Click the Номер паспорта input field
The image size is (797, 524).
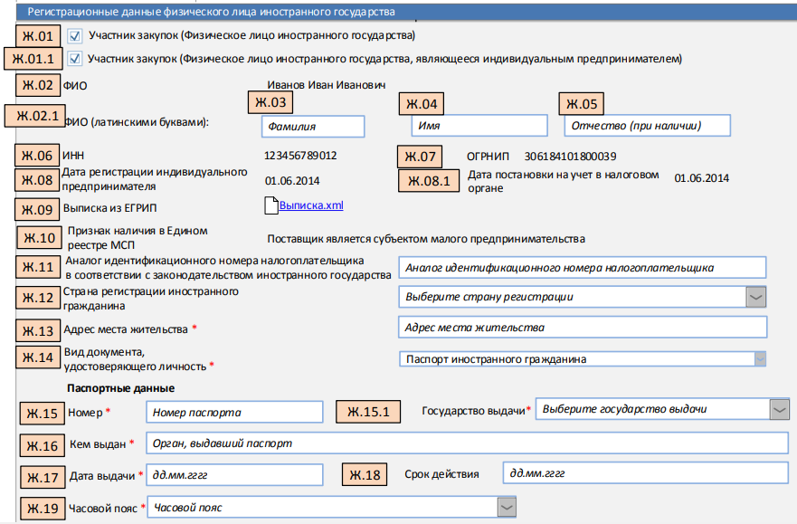233,413
